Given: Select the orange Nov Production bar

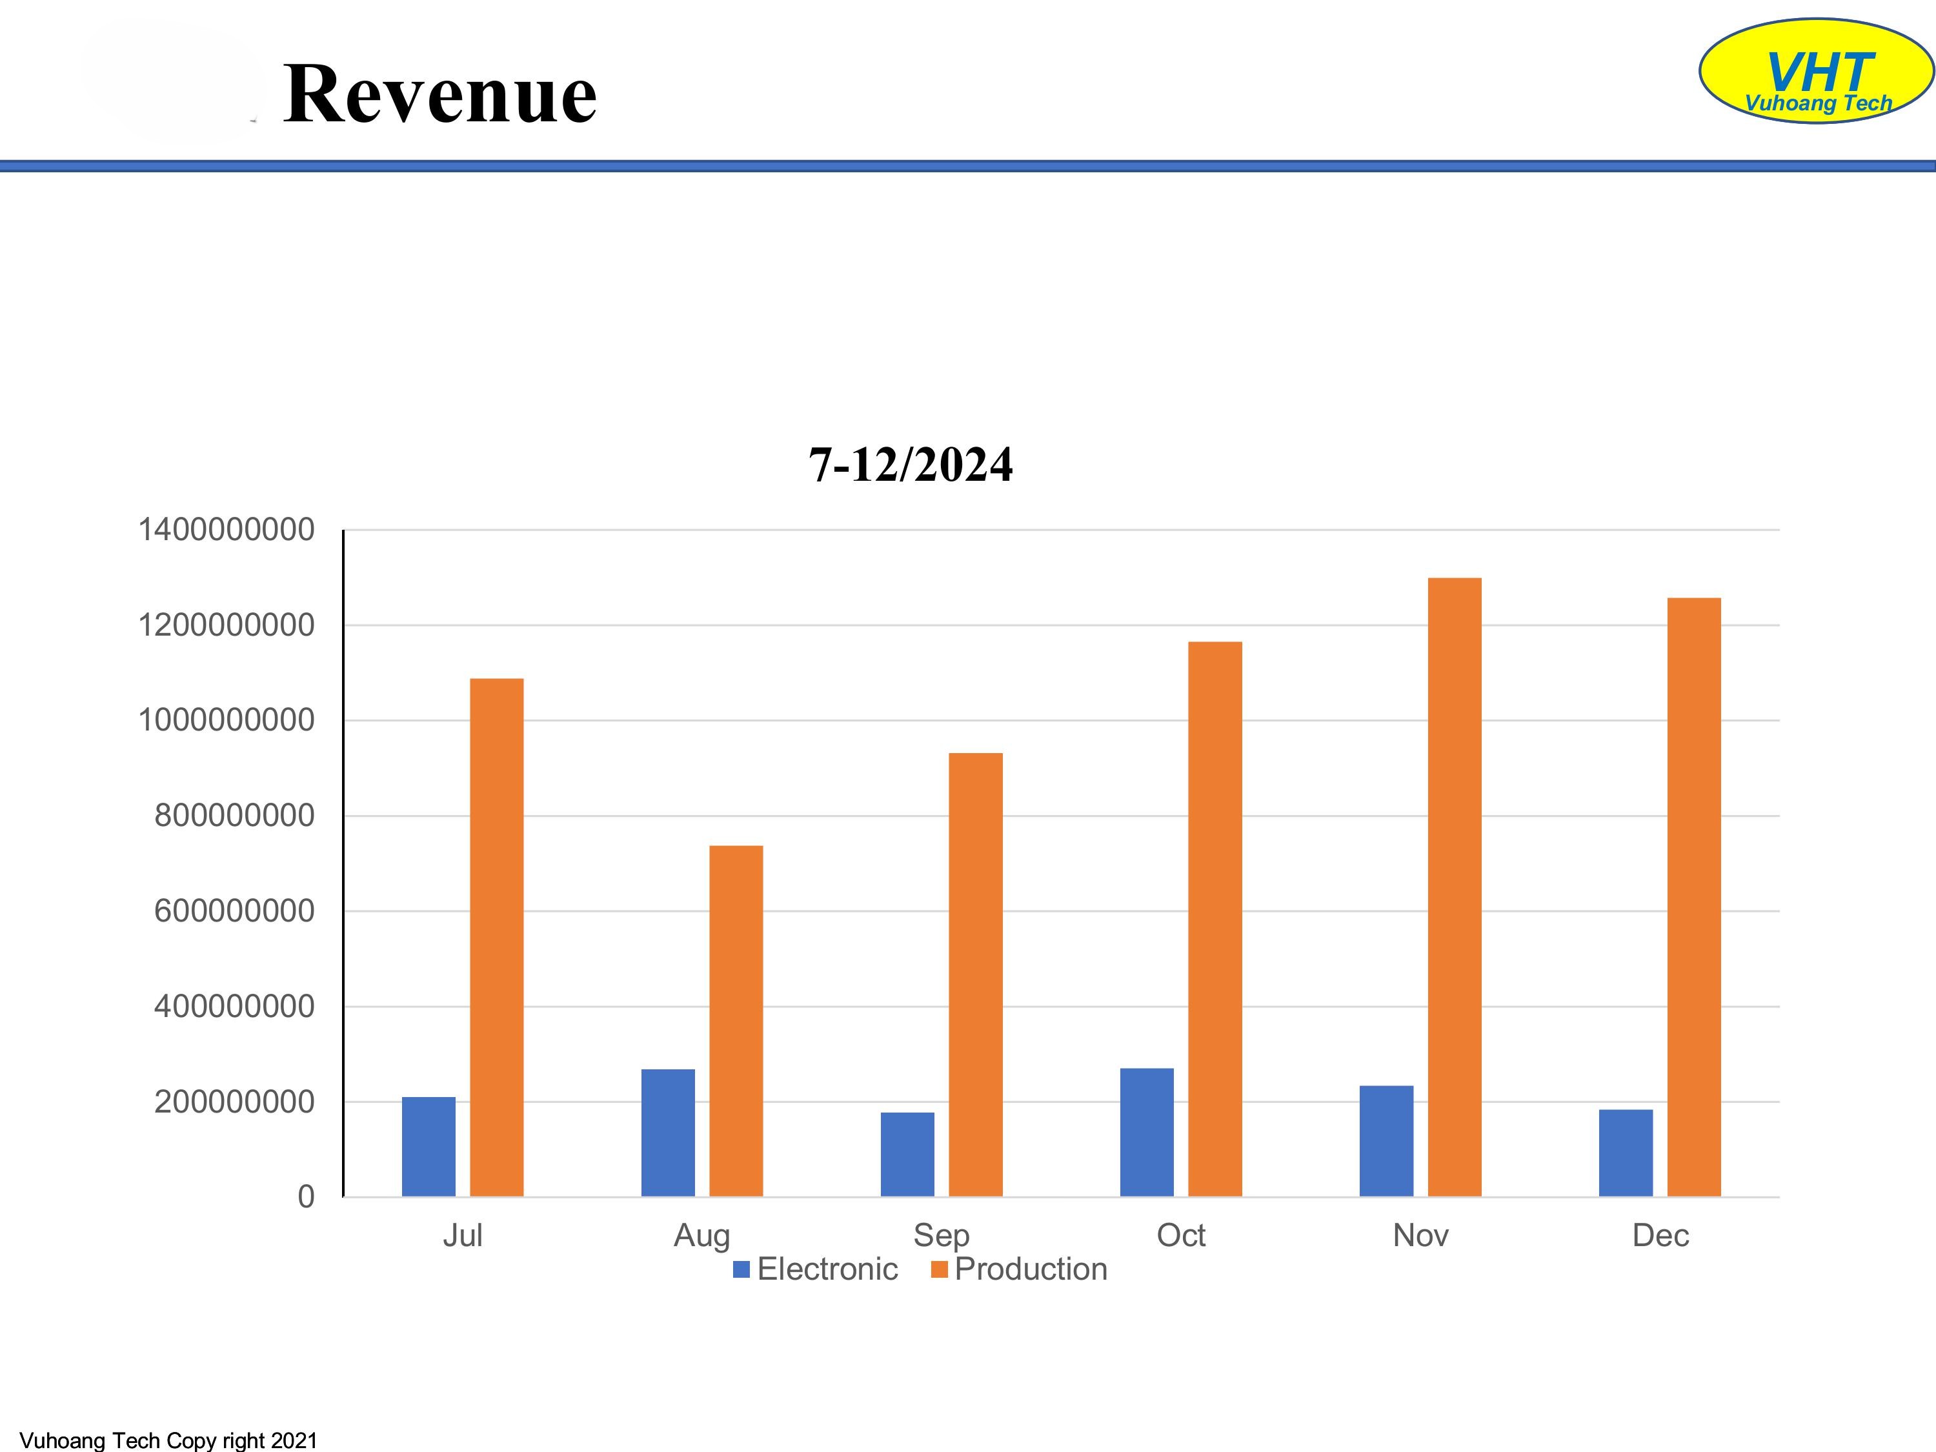Looking at the screenshot, I should [1454, 886].
